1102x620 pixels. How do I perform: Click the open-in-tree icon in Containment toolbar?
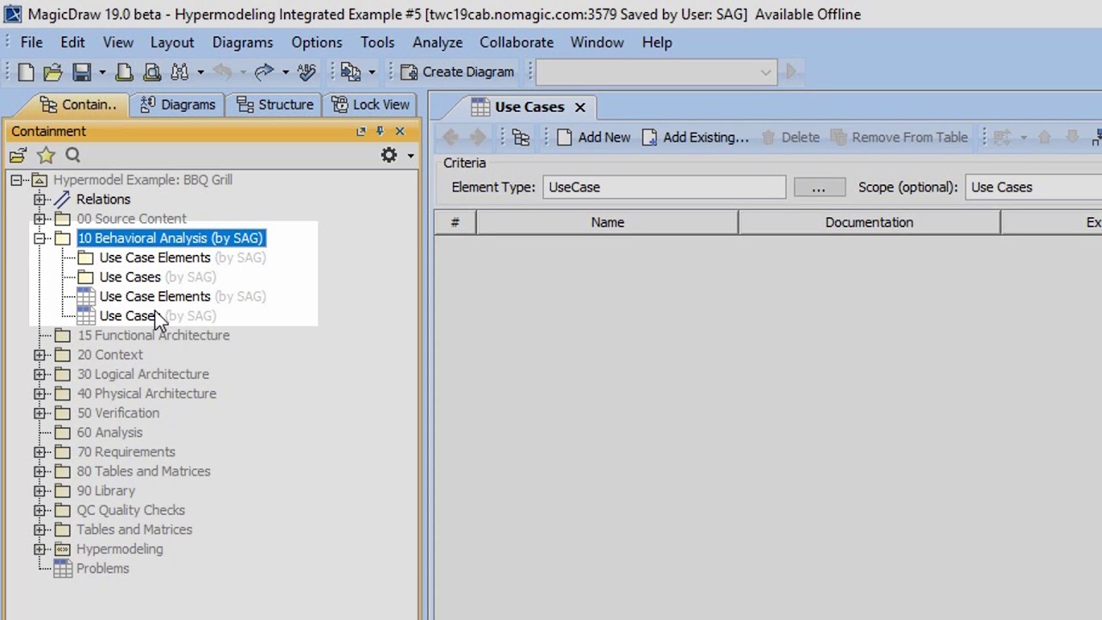click(x=18, y=156)
